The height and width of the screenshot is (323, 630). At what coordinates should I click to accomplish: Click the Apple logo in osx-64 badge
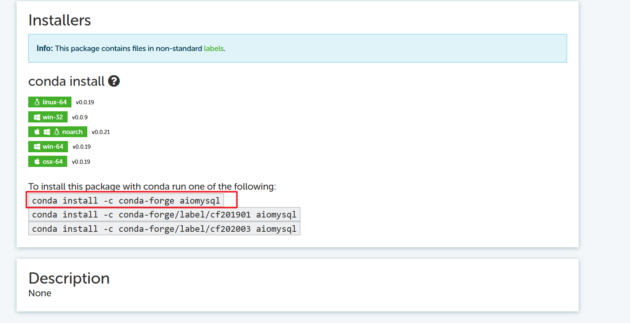coord(37,161)
